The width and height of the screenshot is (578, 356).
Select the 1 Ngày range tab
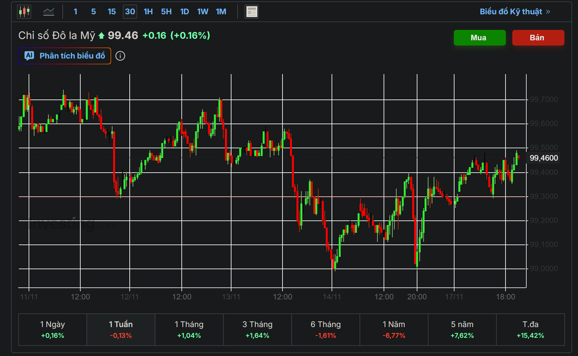click(53, 329)
